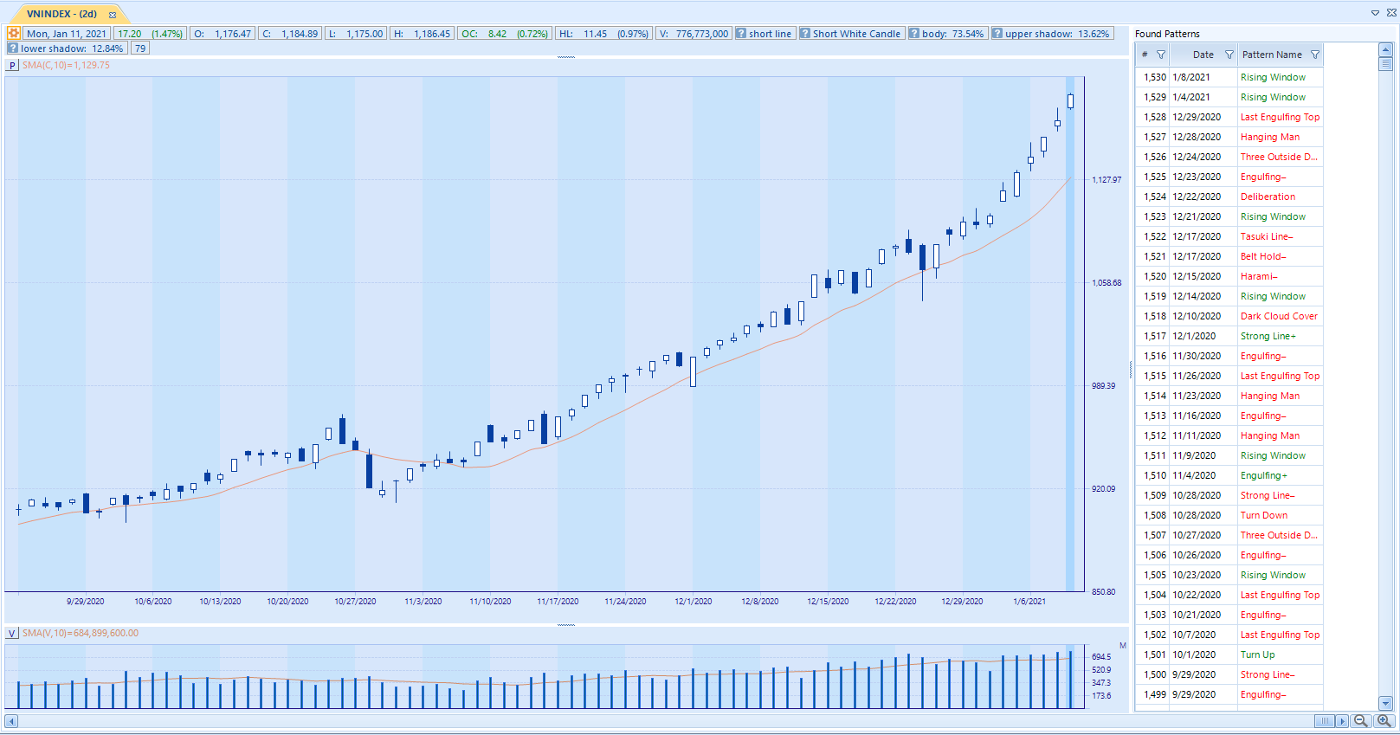Open filter for the Pattern Name column

tap(1315, 55)
